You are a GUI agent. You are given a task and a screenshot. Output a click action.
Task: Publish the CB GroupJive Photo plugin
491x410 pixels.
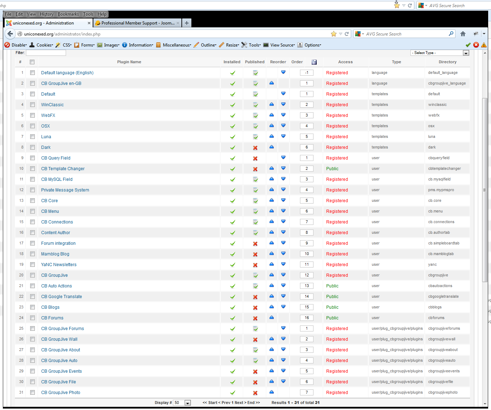tap(255, 393)
